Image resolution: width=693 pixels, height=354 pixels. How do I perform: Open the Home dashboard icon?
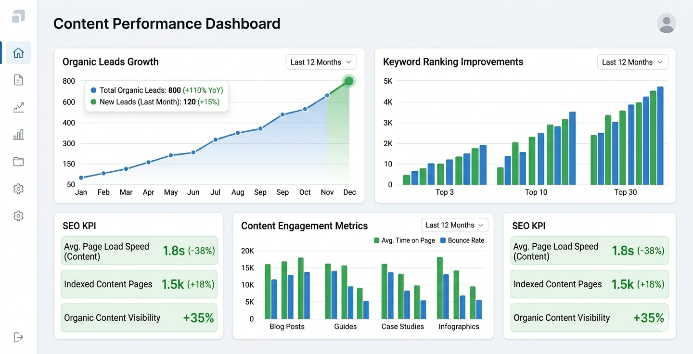[18, 53]
